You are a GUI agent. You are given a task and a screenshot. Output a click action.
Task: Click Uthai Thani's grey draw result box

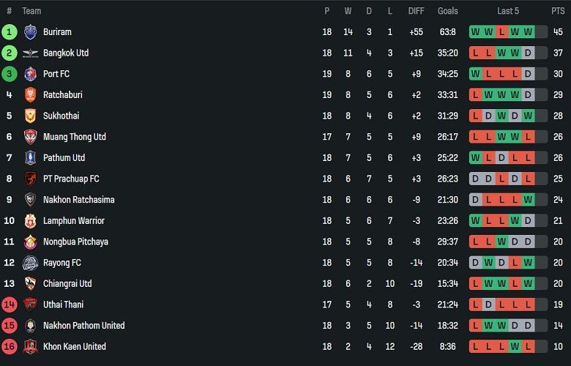(488, 305)
